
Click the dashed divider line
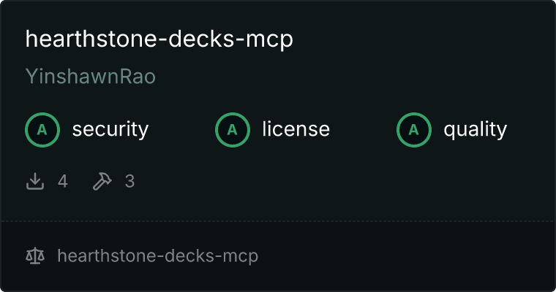click(x=278, y=221)
